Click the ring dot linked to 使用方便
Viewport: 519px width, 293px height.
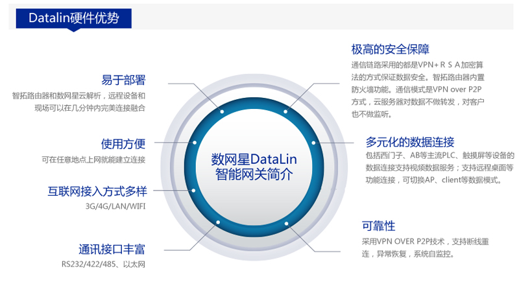195,143
